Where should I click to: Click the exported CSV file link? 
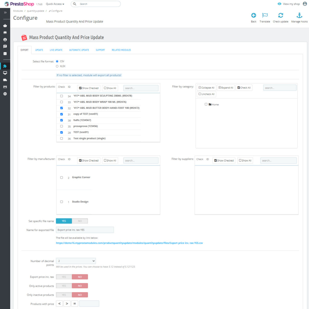click(129, 243)
